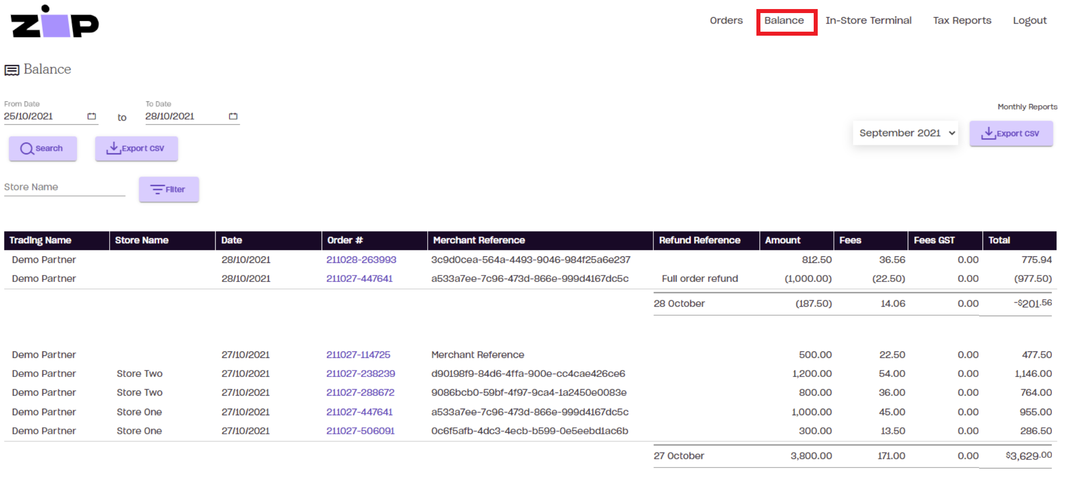
Task: Click the 27 October daily total $3,629.00
Action: point(1028,456)
